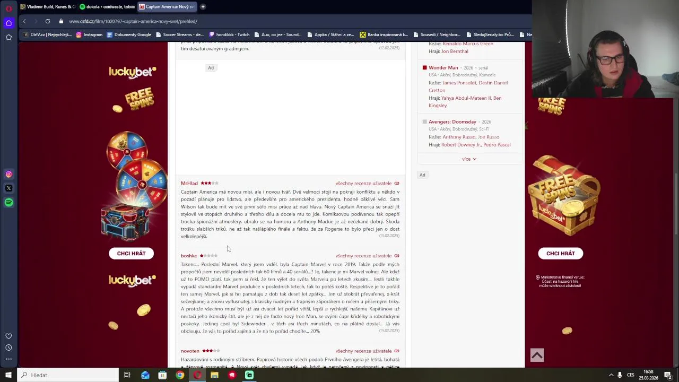Click the Opera sidebar home icon

8,23
